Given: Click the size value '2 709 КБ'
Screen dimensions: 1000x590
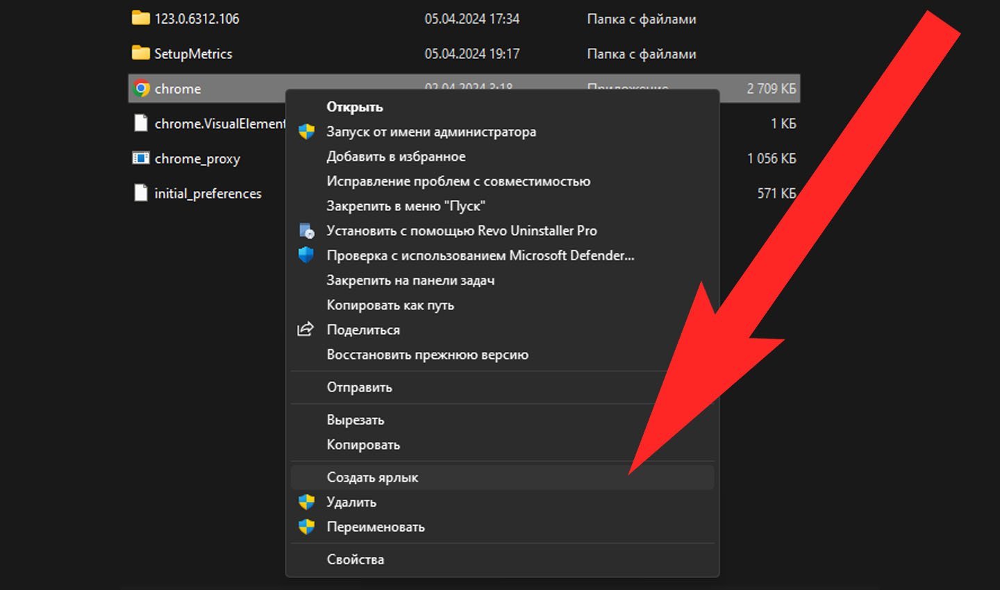Looking at the screenshot, I should (x=772, y=89).
